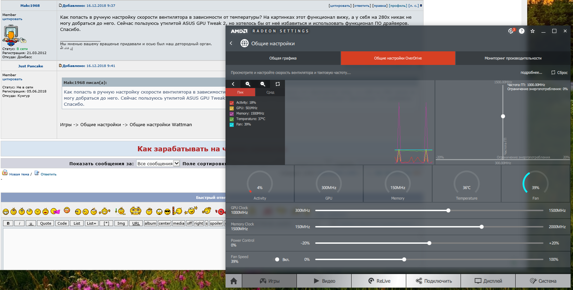Click the GPU gauge showing 300MHz
The width and height of the screenshot is (573, 290).
point(329,184)
